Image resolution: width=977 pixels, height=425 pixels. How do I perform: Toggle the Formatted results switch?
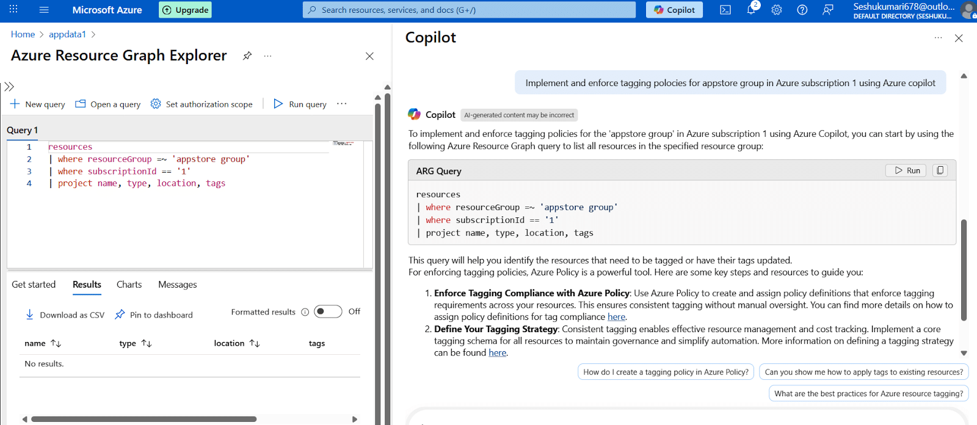[328, 311]
